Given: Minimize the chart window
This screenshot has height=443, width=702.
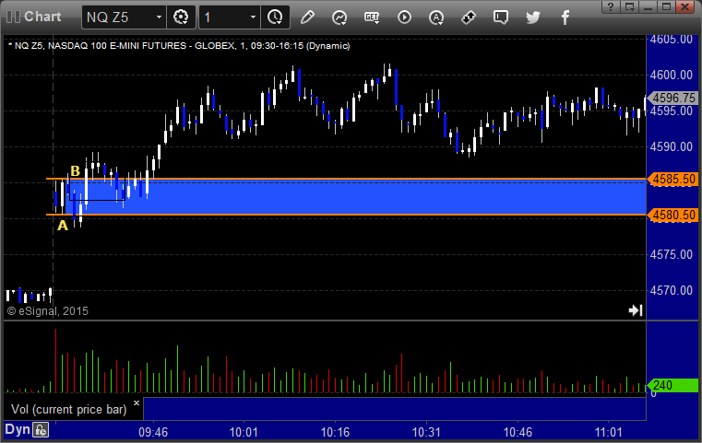Looking at the screenshot, I should pos(648,6).
